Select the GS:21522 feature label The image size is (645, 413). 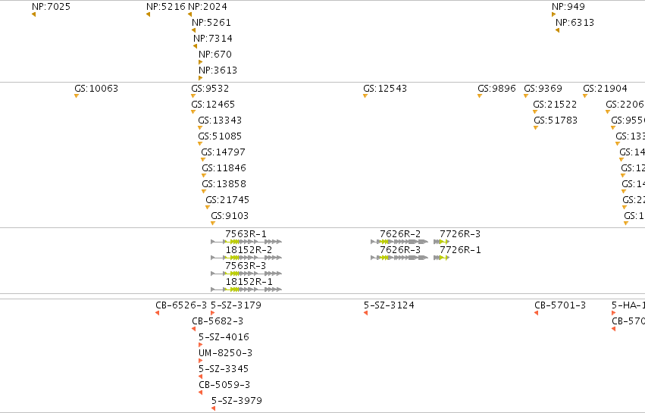pos(556,105)
